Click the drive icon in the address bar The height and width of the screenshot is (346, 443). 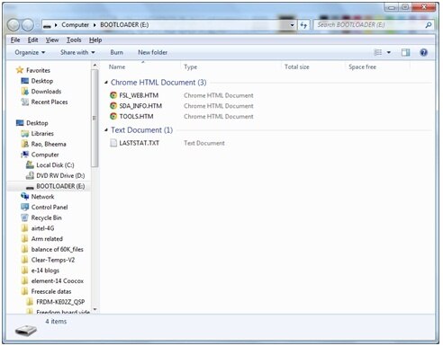coord(47,26)
